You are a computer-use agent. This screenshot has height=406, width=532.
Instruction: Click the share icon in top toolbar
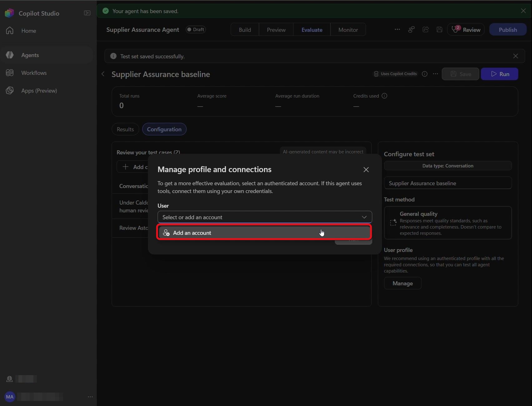point(426,29)
